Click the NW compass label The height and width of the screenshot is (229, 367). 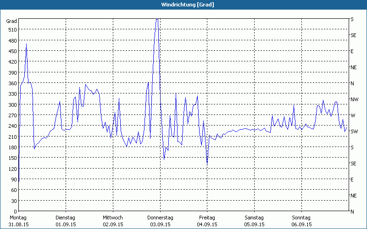[x=354, y=99]
